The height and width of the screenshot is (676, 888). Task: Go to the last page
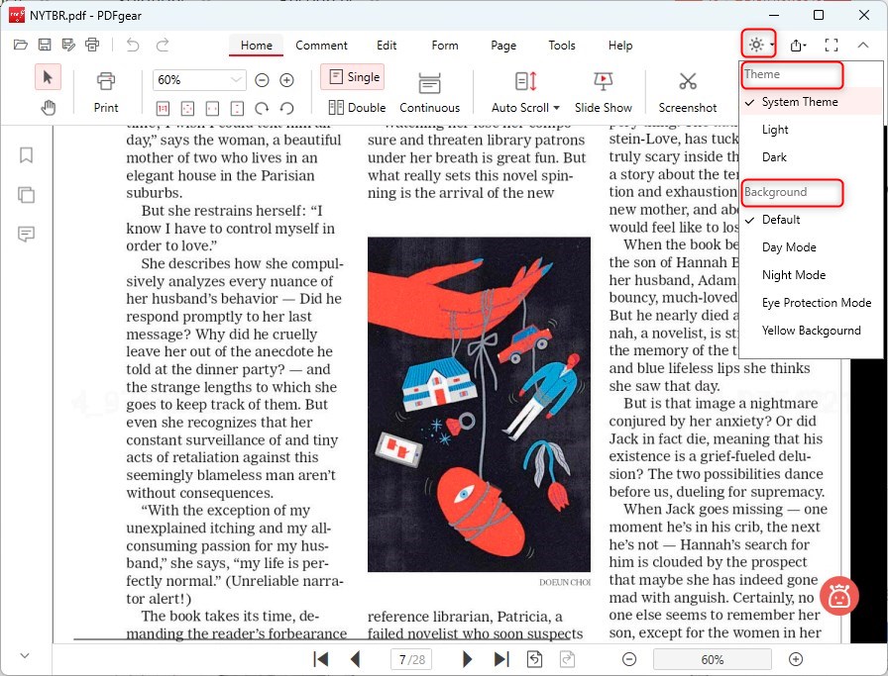click(501, 659)
